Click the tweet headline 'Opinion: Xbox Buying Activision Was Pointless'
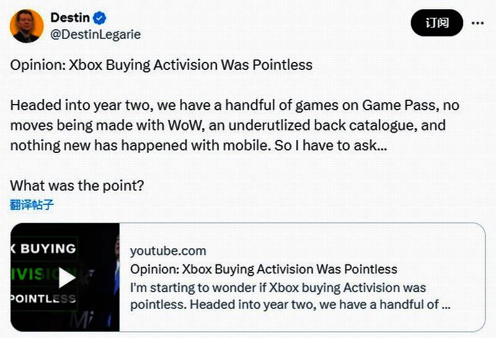Viewport: 496px width, 338px height. tap(161, 65)
